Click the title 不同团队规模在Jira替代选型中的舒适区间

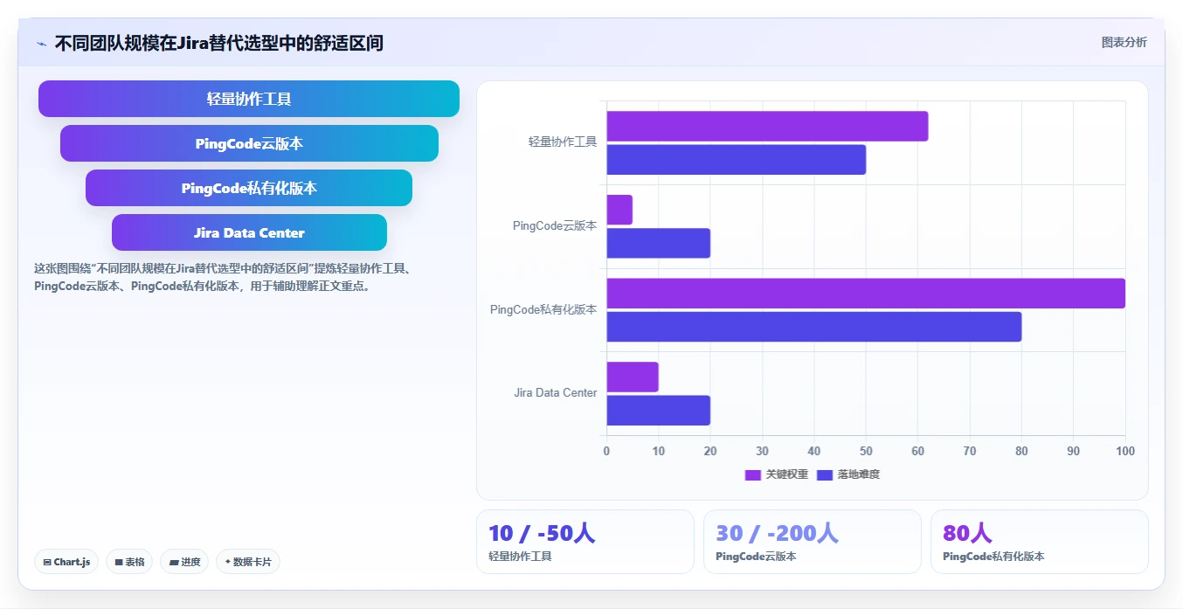pyautogui.click(x=219, y=43)
